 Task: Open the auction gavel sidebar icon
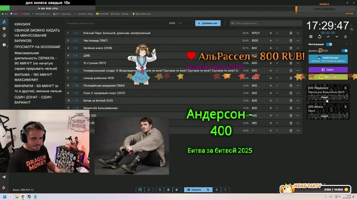[4, 22]
